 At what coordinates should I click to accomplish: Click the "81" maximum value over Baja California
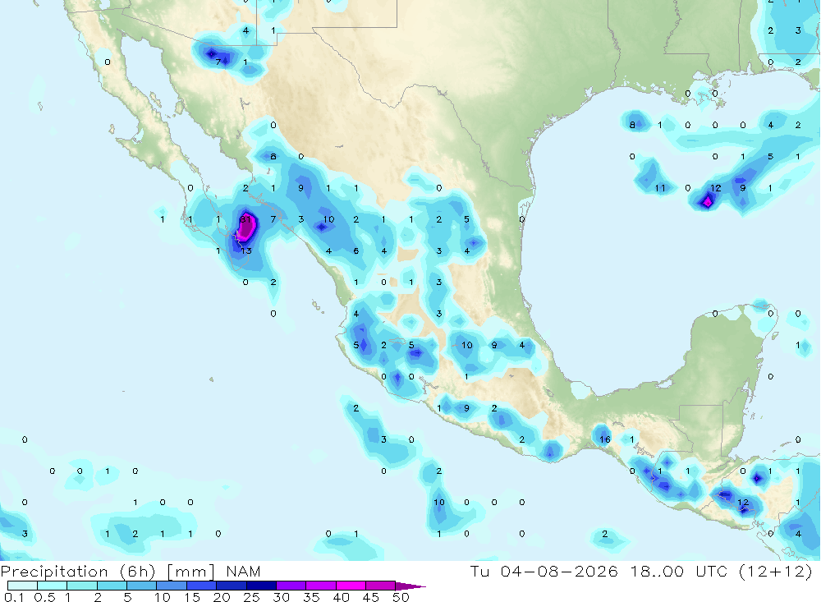tap(245, 219)
